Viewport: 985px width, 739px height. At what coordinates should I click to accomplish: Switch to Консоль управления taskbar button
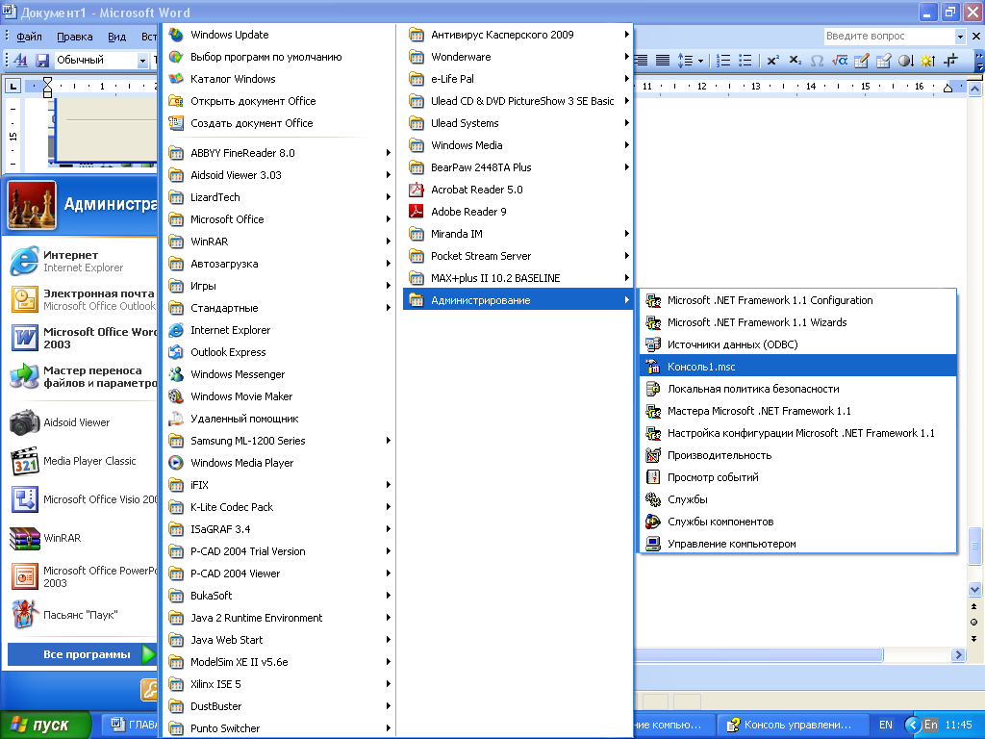tap(792, 725)
